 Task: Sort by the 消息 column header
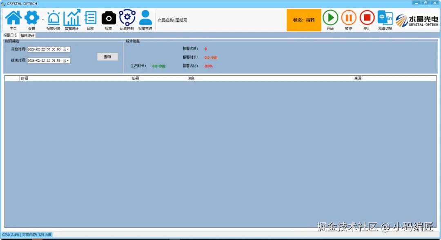[x=269, y=78]
